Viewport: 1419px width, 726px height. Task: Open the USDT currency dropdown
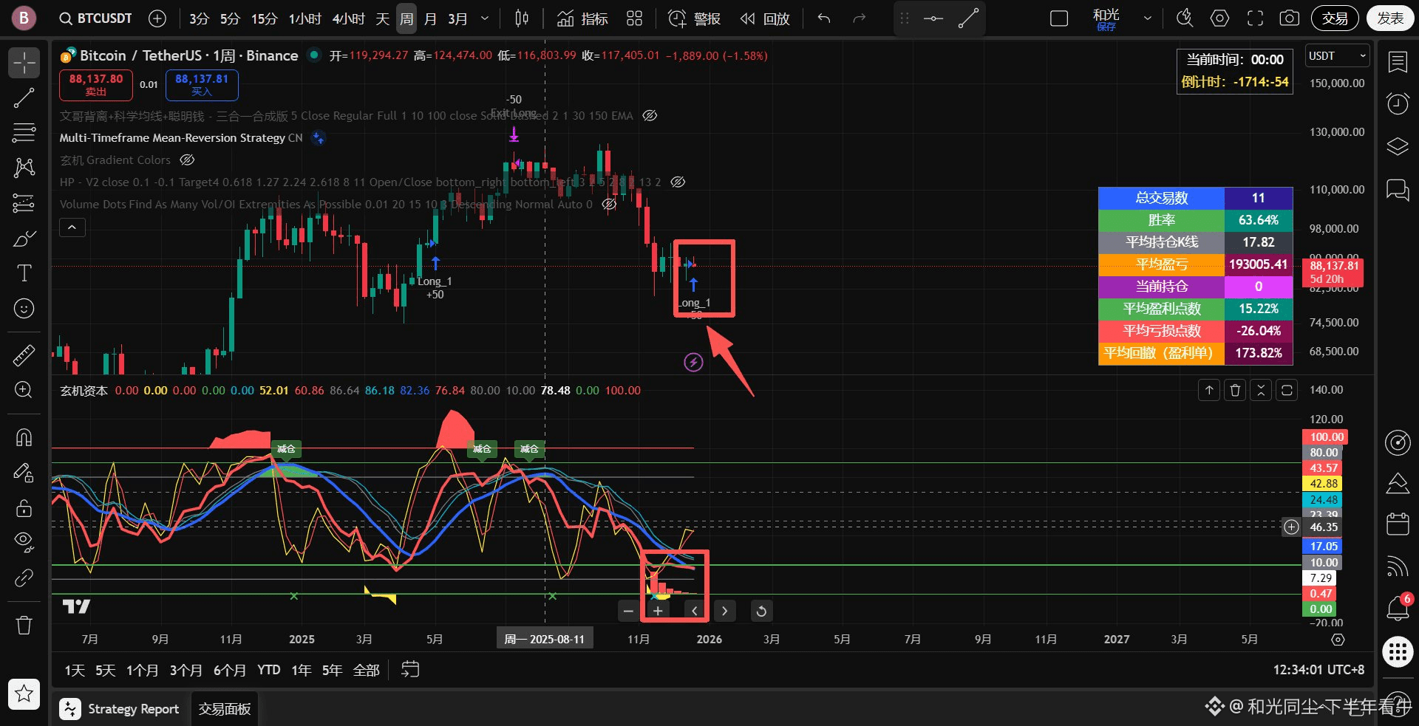point(1338,56)
